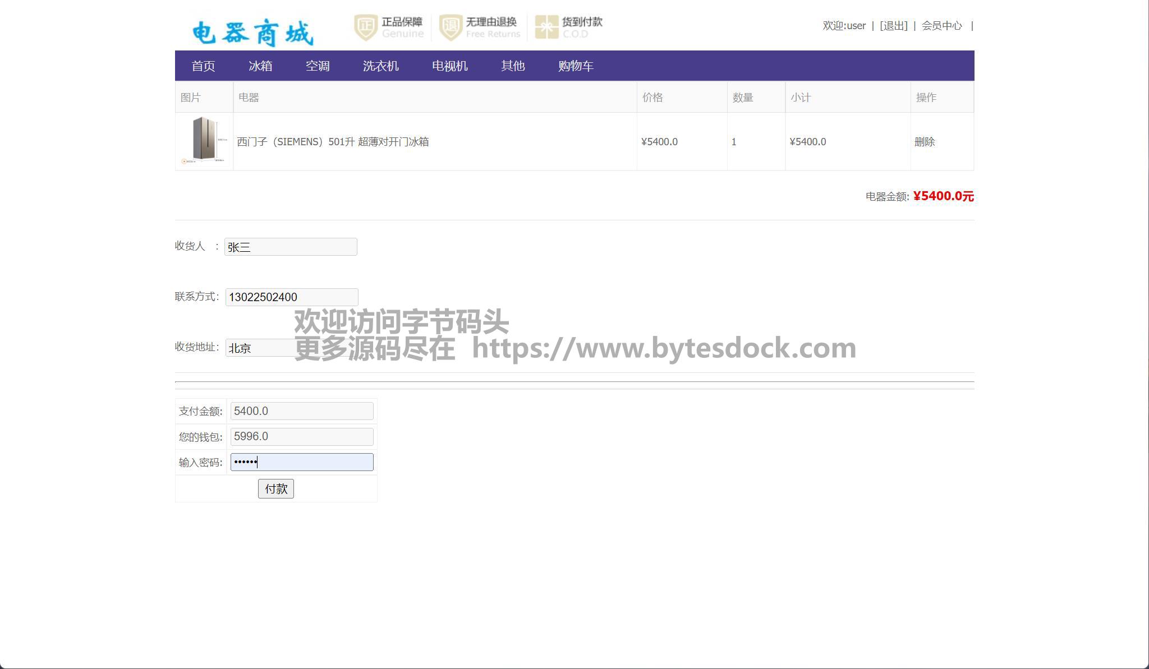Open the 冰箱 category
1149x669 pixels.
coord(260,66)
